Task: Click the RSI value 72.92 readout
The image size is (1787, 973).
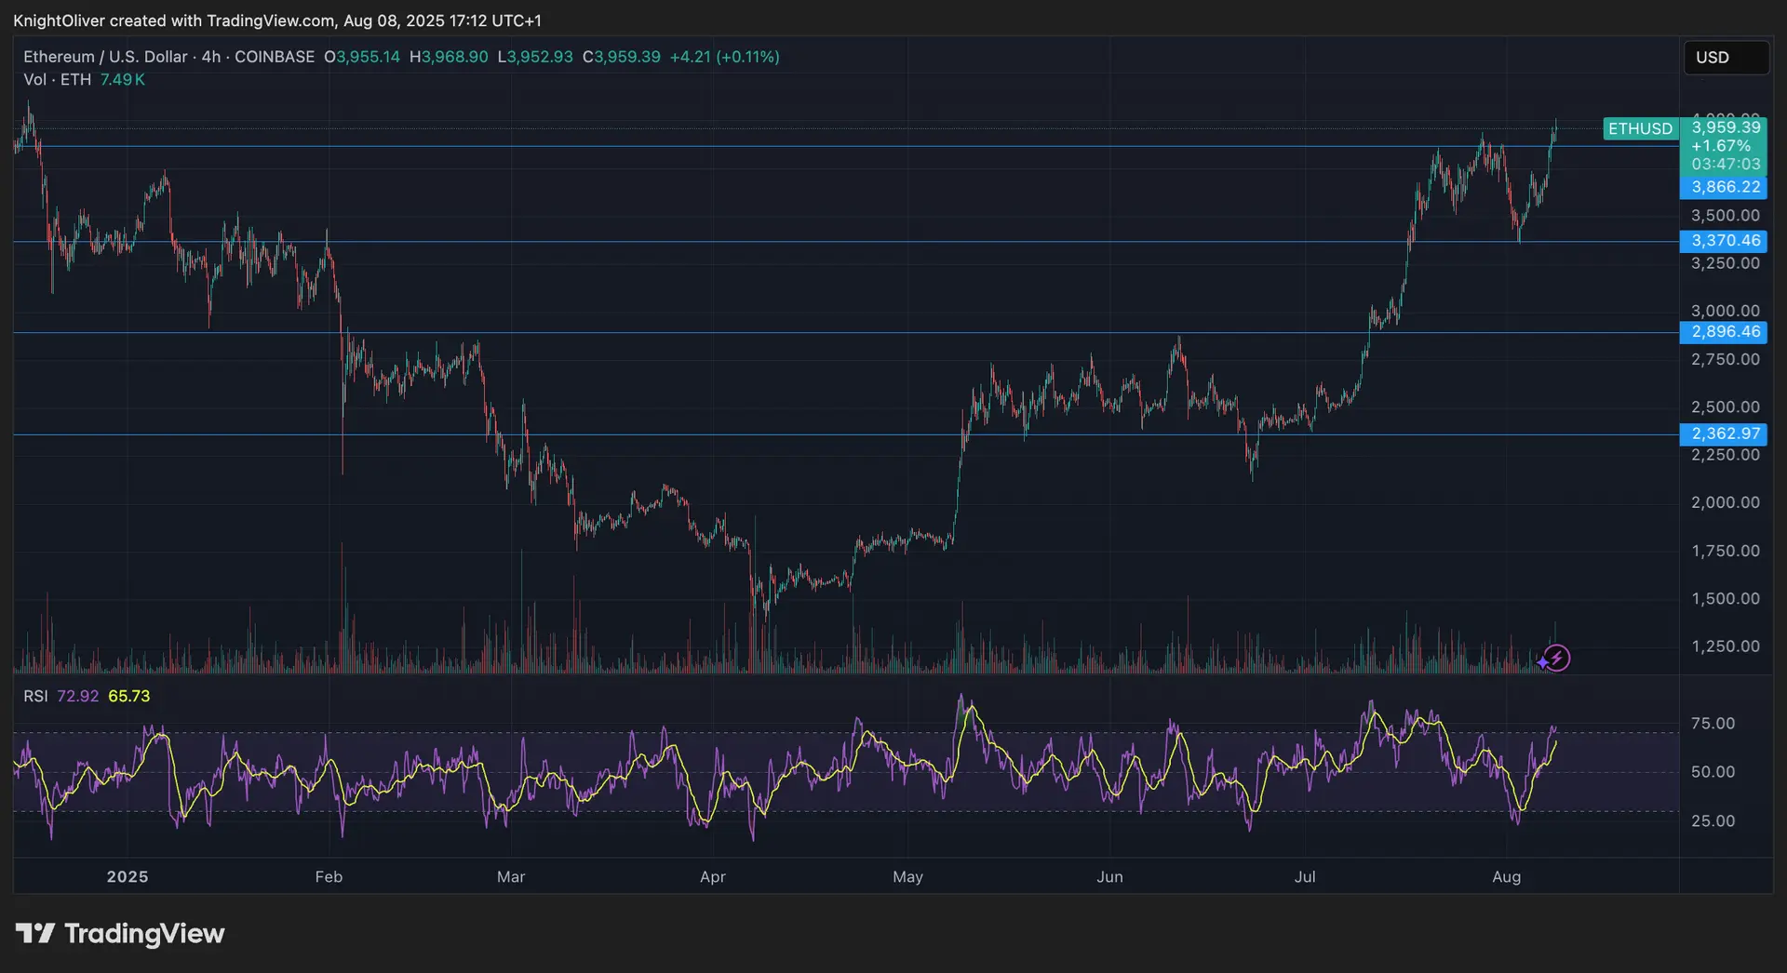Action: (x=79, y=696)
